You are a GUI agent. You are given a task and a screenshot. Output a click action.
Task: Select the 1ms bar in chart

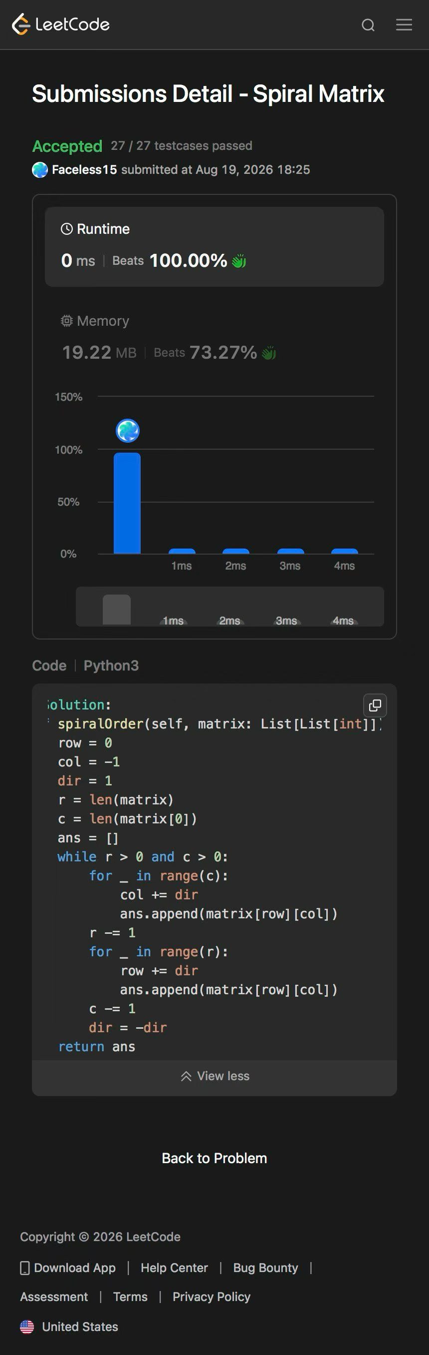coord(182,551)
